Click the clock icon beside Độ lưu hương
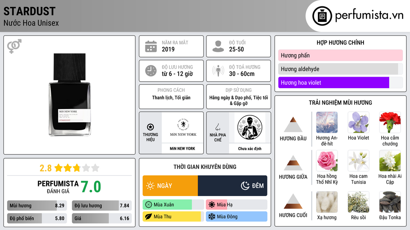The image size is (410, 230). tap(151, 71)
